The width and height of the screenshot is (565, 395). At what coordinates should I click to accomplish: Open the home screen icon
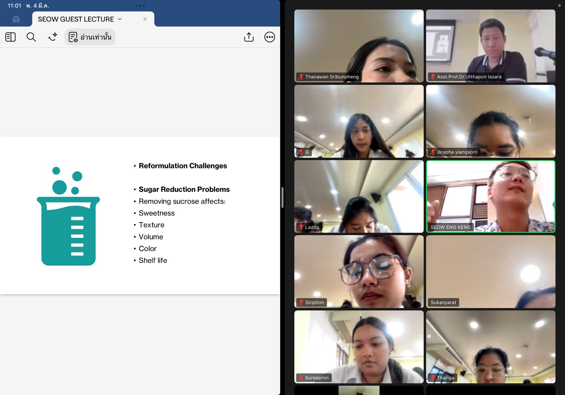[16, 19]
